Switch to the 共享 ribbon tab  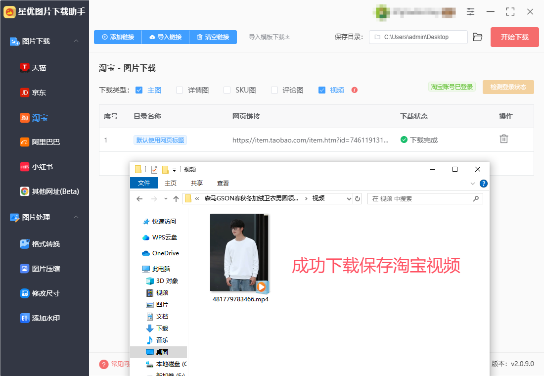[x=197, y=183]
